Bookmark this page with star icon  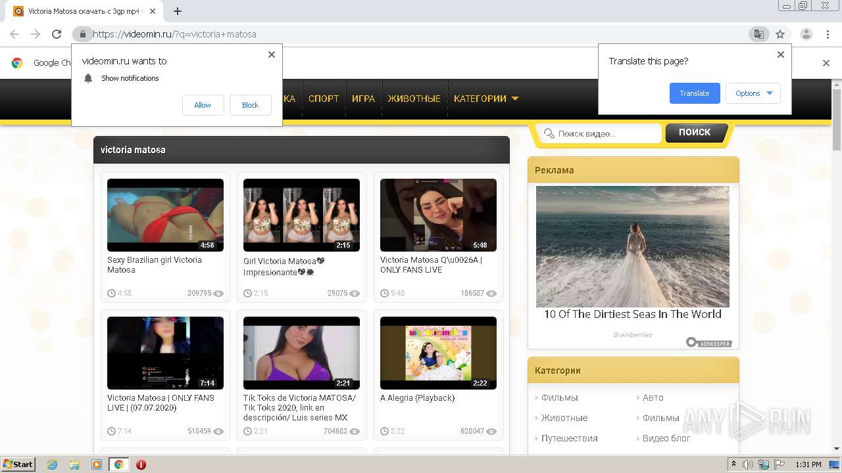pos(780,34)
